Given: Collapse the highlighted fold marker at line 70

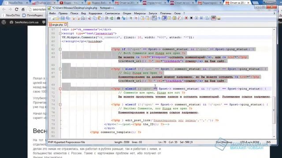Looking at the screenshot, I should 60,89.
